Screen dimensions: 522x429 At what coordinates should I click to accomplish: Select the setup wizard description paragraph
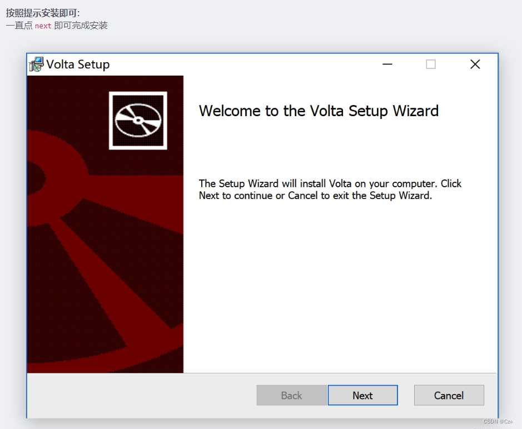(329, 189)
